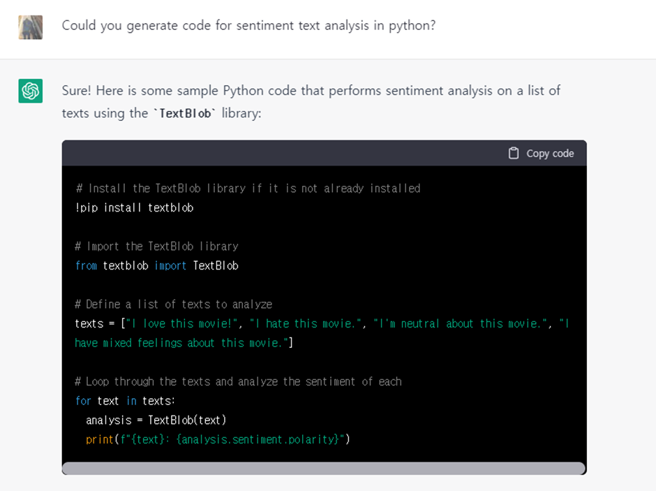Click the green ChatGPT logo icon
This screenshot has height=491, width=656.
(x=31, y=91)
